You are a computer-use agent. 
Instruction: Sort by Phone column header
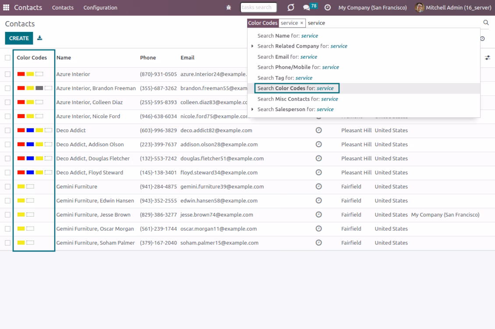(x=148, y=58)
